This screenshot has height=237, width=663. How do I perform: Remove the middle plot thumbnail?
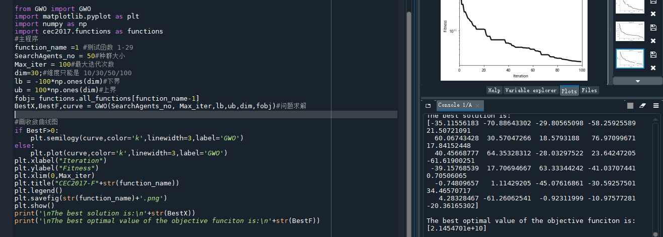coord(653,41)
